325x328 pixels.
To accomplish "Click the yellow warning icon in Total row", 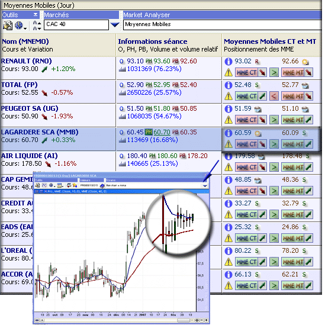I will tap(229, 97).
